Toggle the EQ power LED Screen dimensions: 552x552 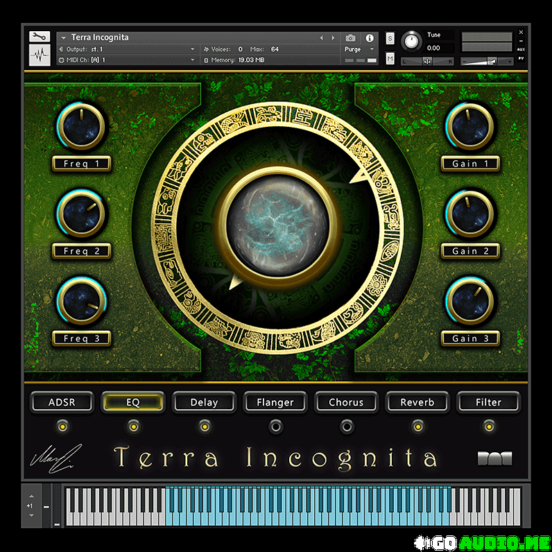click(x=133, y=426)
